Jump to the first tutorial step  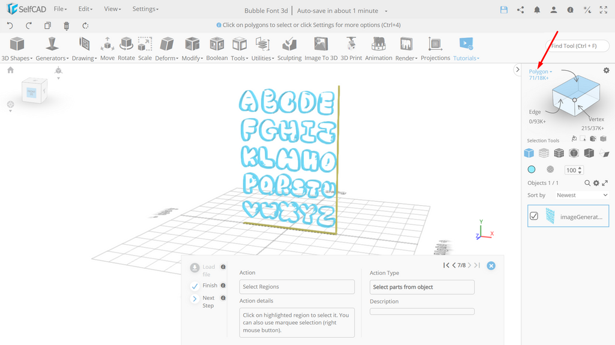(446, 265)
